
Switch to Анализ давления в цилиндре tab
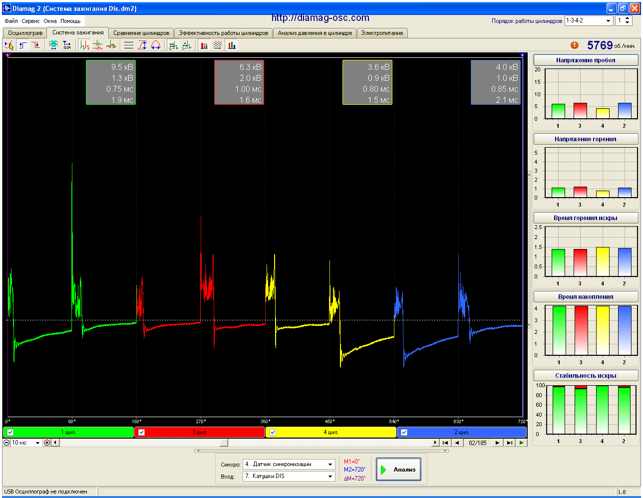(315, 33)
